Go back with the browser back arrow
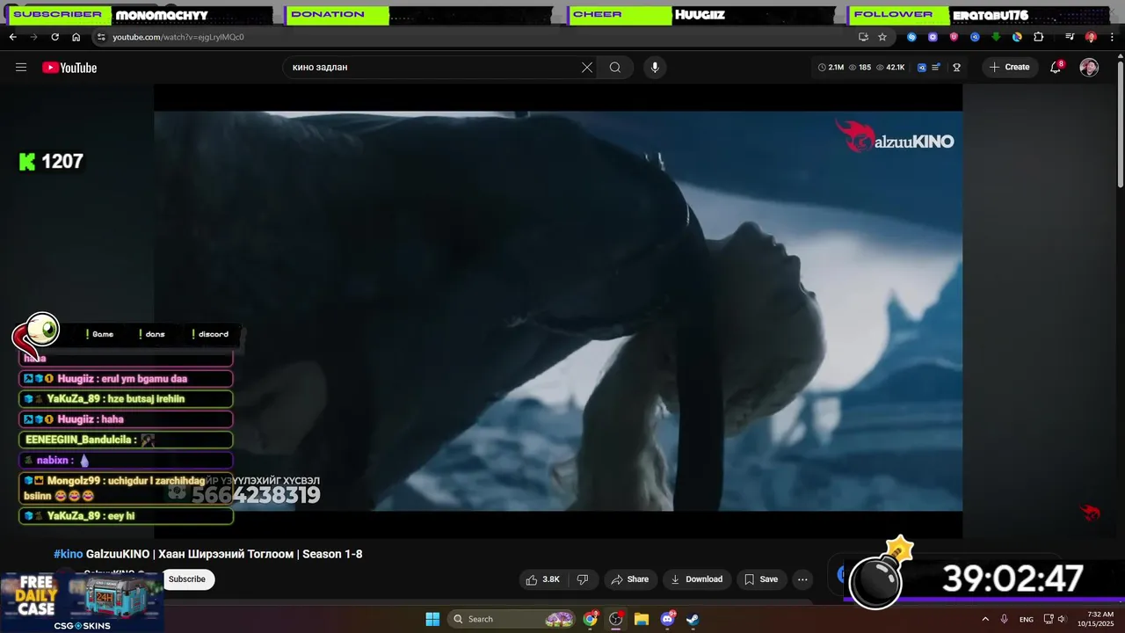Image resolution: width=1125 pixels, height=633 pixels. click(x=12, y=37)
